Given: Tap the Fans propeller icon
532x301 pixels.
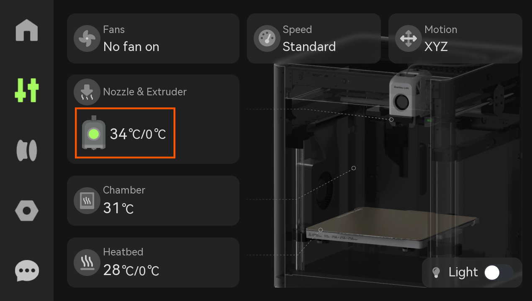Looking at the screenshot, I should pos(87,38).
